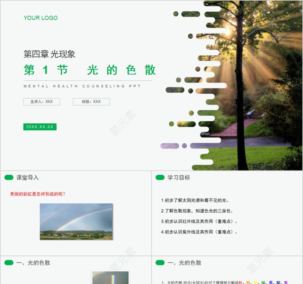Click the right 一、光的色散 slide heading
303x284 pixels.
click(x=184, y=263)
